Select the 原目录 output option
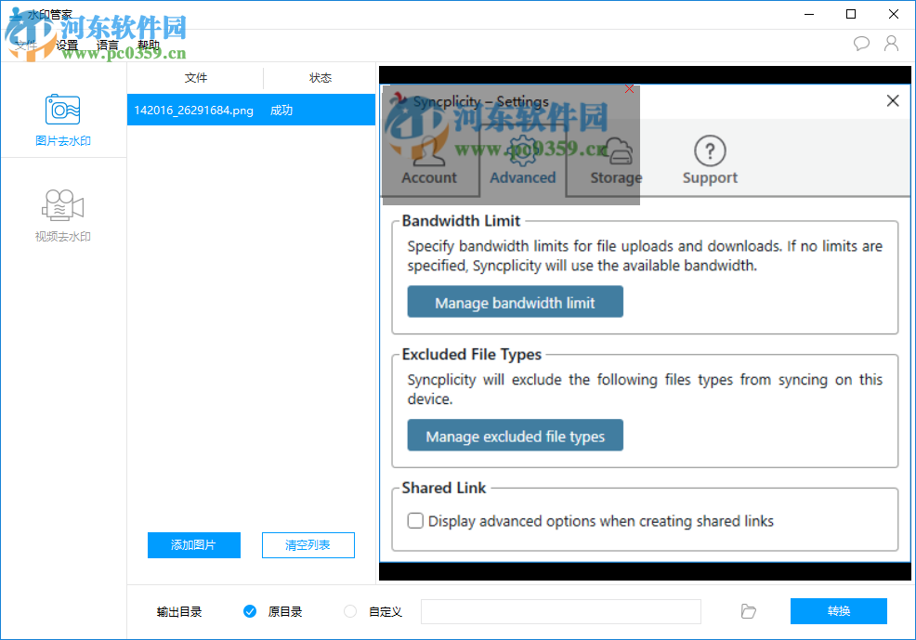Screen dimensions: 916x640 250,611
